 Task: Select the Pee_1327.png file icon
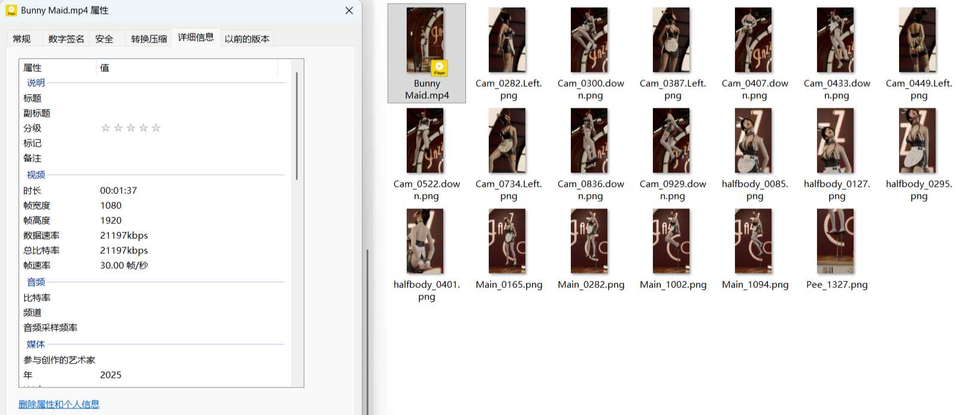(836, 241)
